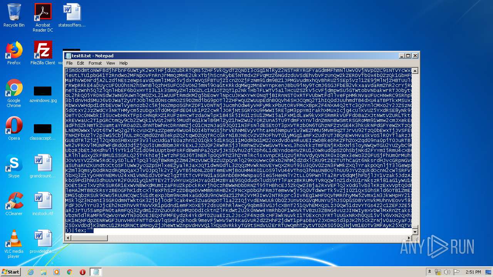Show hidden tray icons arrow
Viewport: 493px width, 277px height.
coord(430,272)
